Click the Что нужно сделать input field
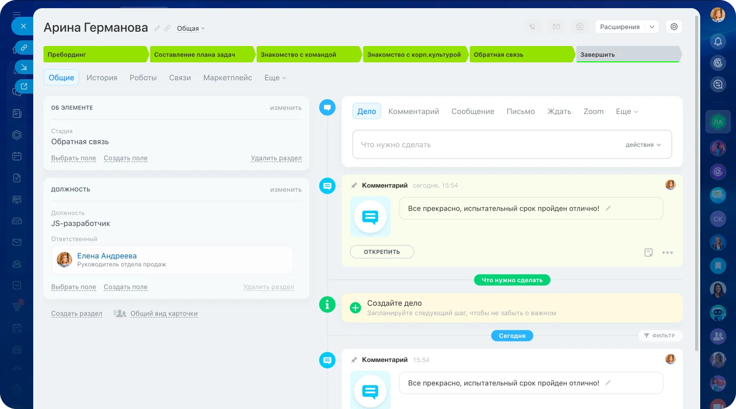 tap(486, 145)
